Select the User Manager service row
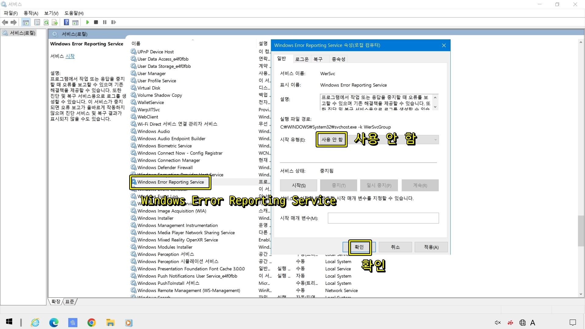This screenshot has width=585, height=329. pyautogui.click(x=151, y=73)
